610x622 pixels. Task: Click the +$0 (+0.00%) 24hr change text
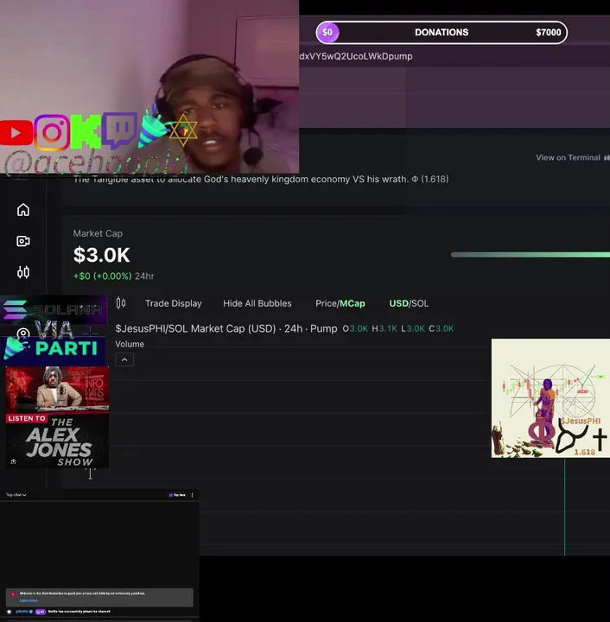pyautogui.click(x=113, y=276)
